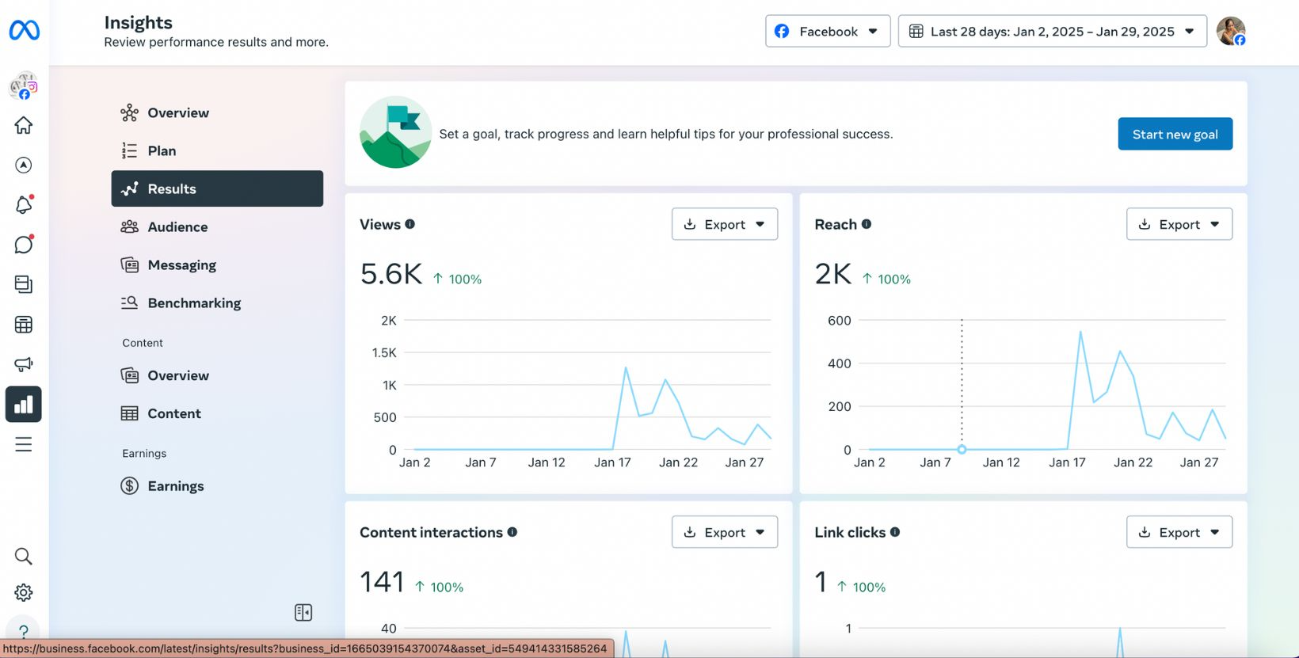Open the compass icon in the left rail

pos(24,165)
